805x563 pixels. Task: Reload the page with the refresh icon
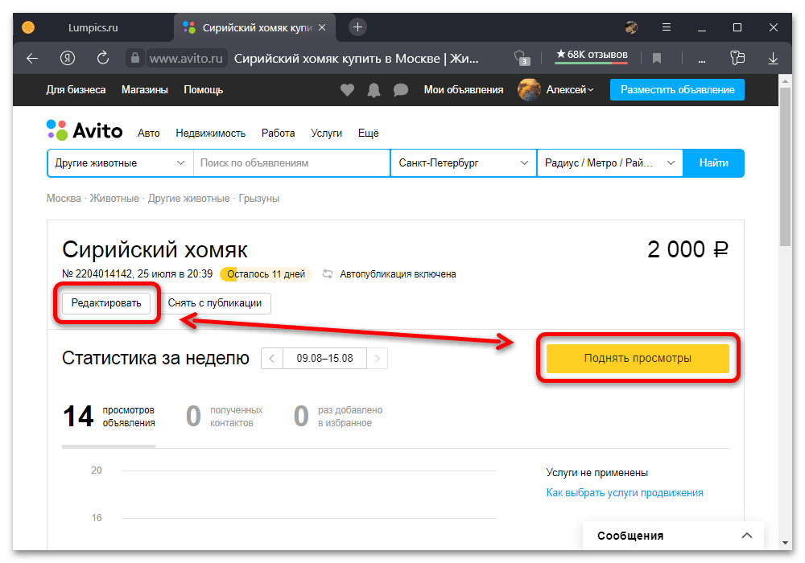[103, 58]
